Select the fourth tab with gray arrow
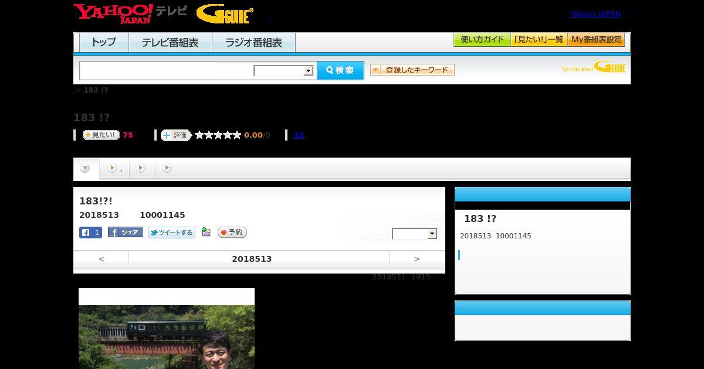The image size is (704, 369). point(167,169)
